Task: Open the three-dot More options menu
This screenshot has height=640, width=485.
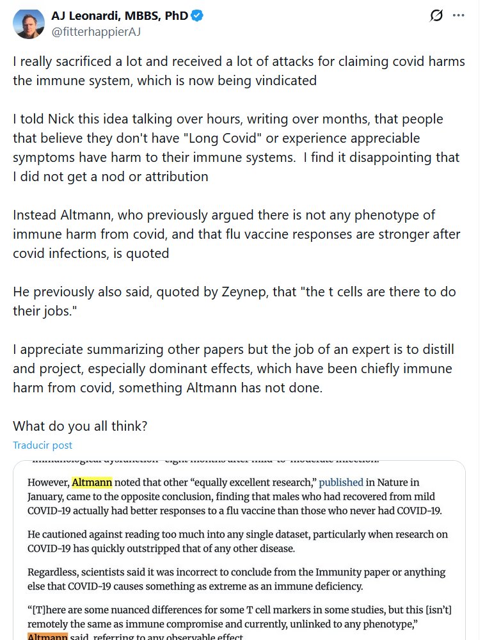Action: coord(458,15)
